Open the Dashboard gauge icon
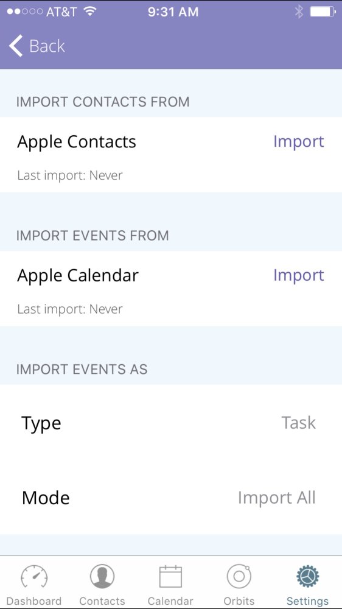Viewport: 342px width, 609px height. 34,576
